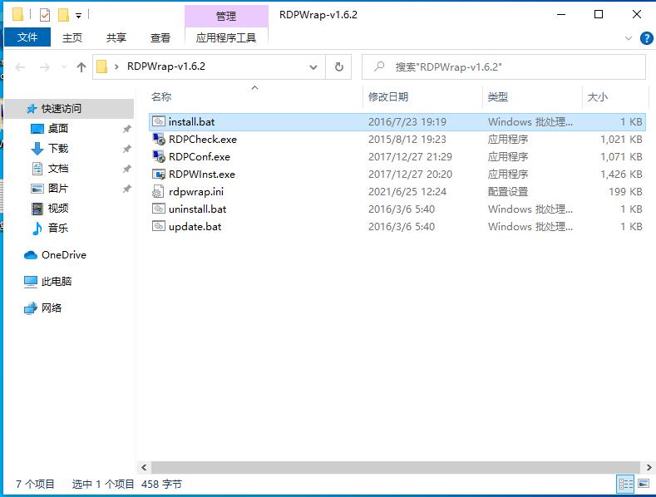Click the properties quick access icon
This screenshot has height=497, width=656.
45,15
